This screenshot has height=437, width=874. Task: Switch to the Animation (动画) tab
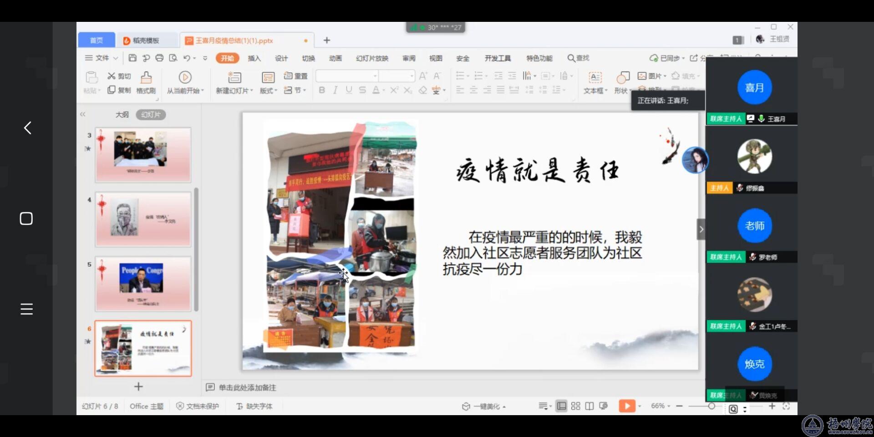tap(335, 58)
